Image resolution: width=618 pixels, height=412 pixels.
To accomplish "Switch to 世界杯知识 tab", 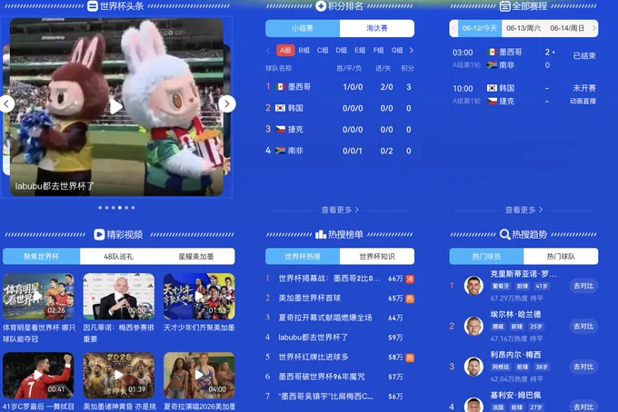I will [x=377, y=257].
